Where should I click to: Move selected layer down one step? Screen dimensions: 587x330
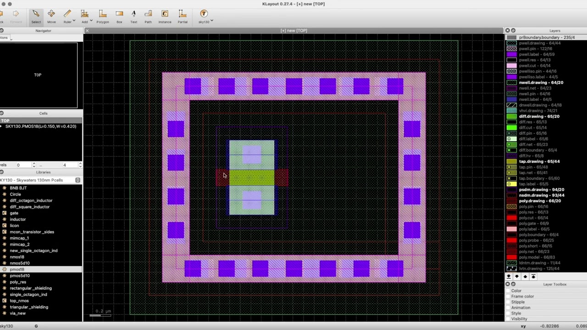point(517,276)
